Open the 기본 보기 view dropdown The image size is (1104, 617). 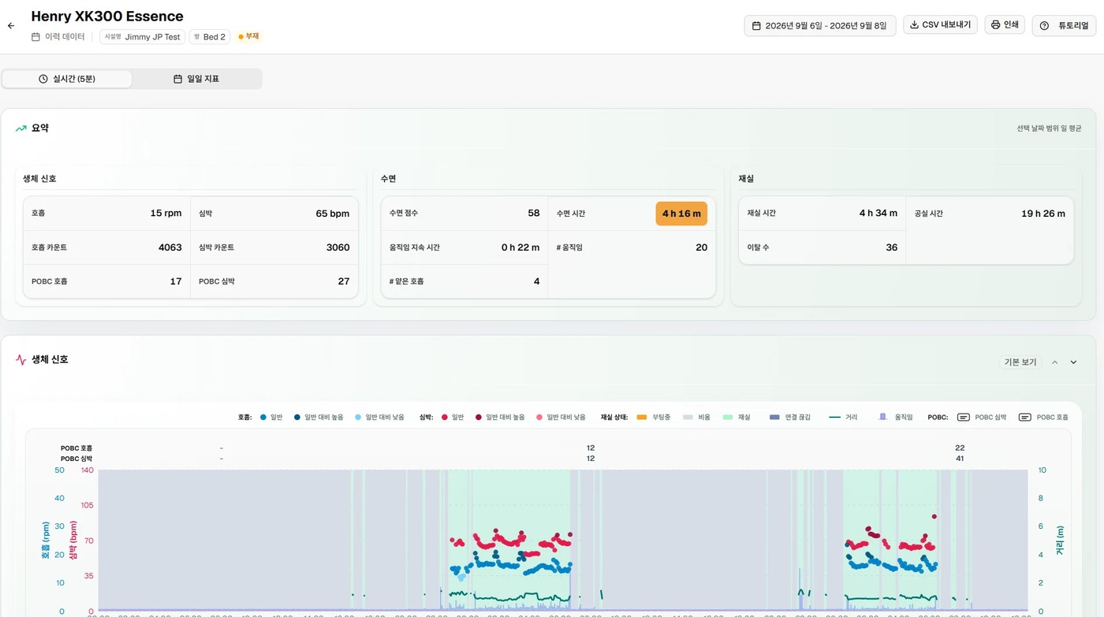point(1020,362)
